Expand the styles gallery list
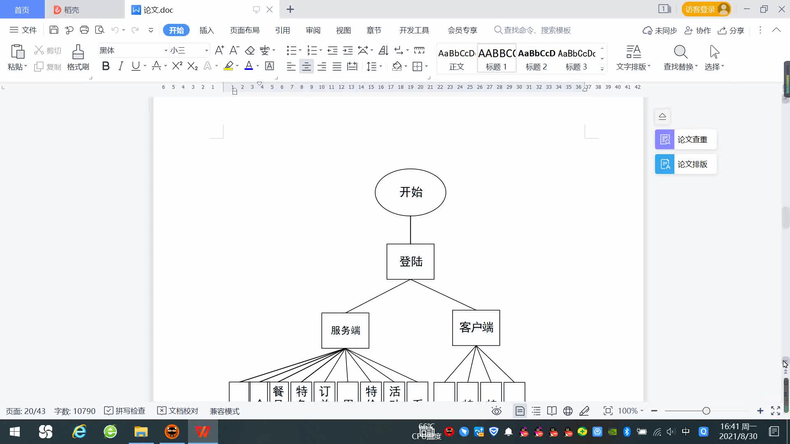The width and height of the screenshot is (790, 444). (602, 69)
